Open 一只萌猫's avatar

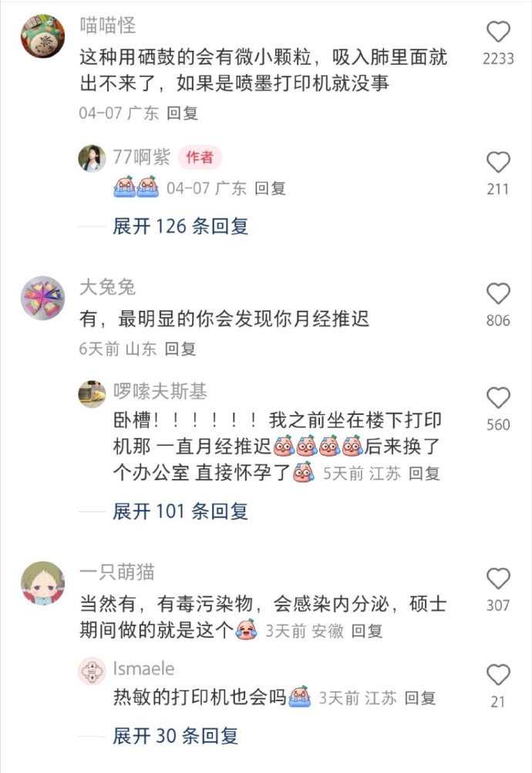(x=43, y=582)
